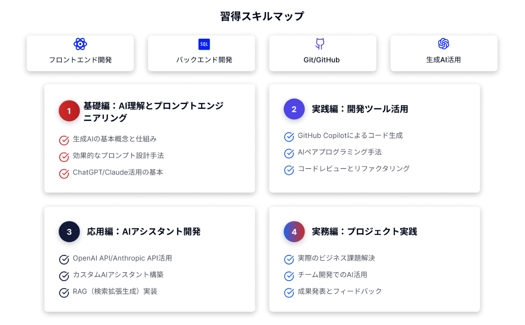Click the OpenAI logo icon
Image resolution: width=525 pixels, height=325 pixels.
(x=443, y=44)
